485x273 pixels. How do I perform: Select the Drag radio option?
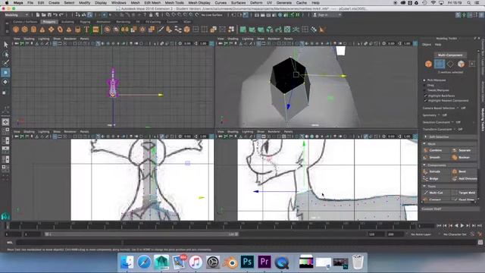pos(424,85)
